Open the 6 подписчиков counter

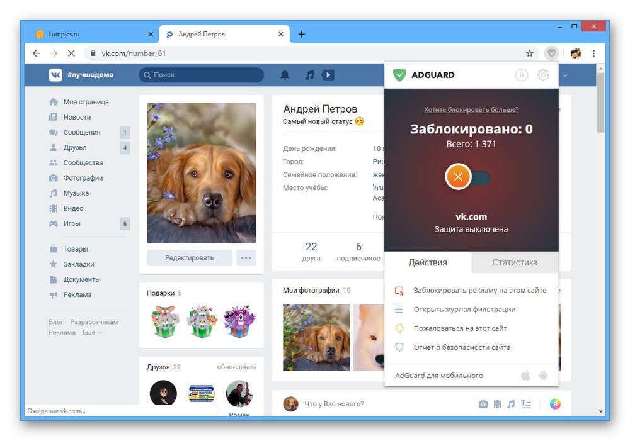tap(358, 252)
